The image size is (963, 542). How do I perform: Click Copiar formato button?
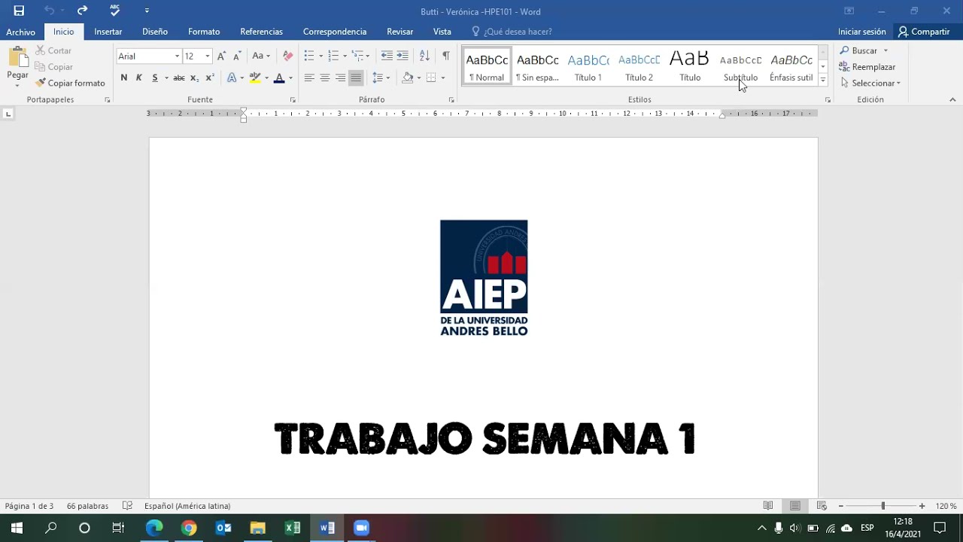70,83
